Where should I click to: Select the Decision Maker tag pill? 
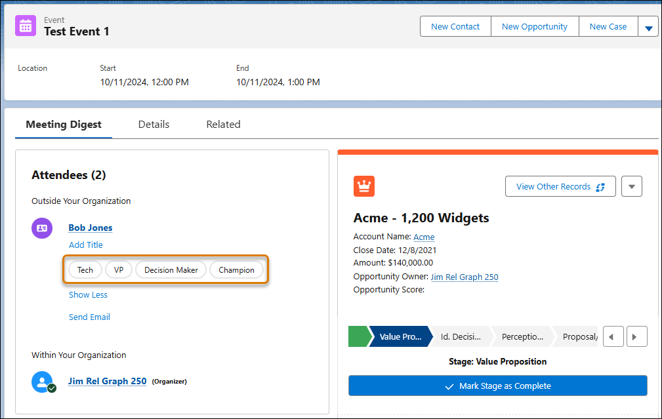tap(171, 270)
